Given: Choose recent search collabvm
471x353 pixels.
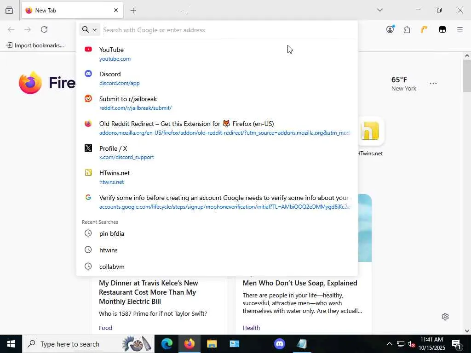Looking at the screenshot, I should click(x=217, y=267).
